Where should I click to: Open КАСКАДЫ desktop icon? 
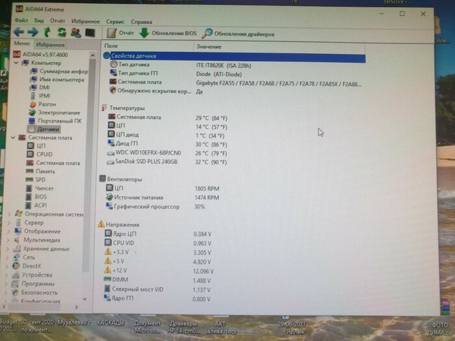tap(110, 323)
